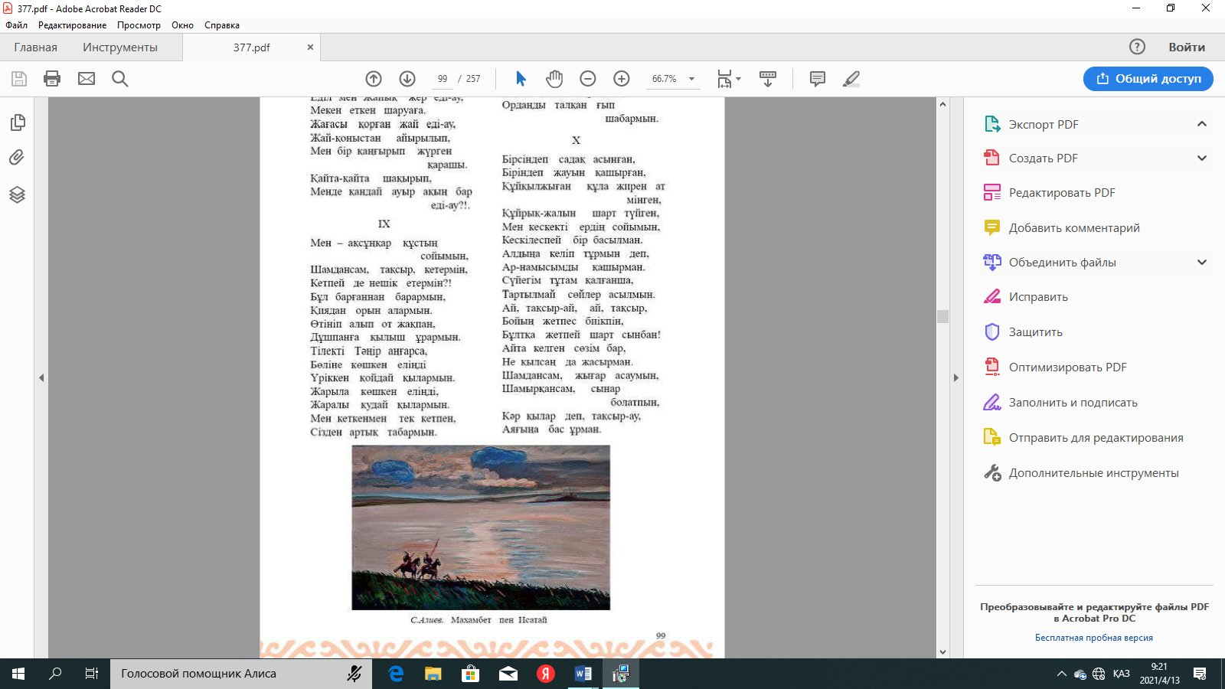Click the ҚАЗ language indicator
Viewport: 1225px width, 689px height.
(1121, 674)
